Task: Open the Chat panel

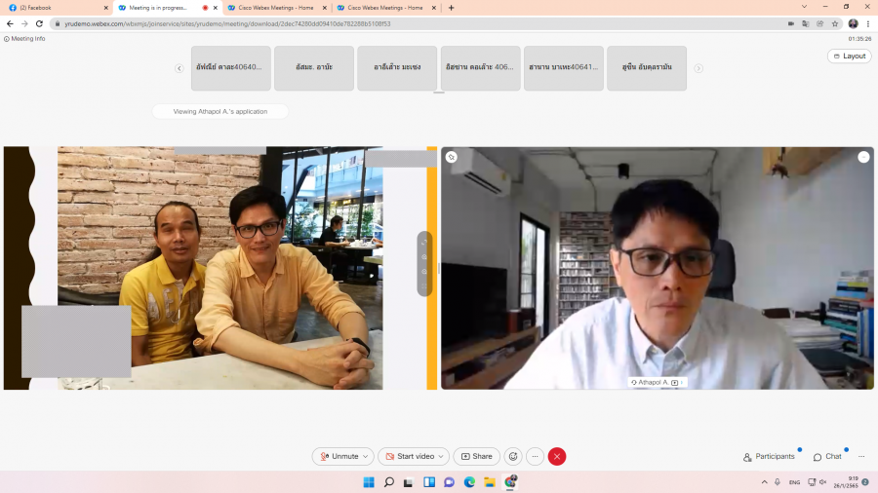Action: pos(827,456)
